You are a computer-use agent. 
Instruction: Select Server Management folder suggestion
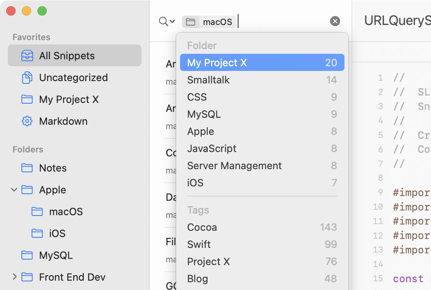(x=262, y=166)
